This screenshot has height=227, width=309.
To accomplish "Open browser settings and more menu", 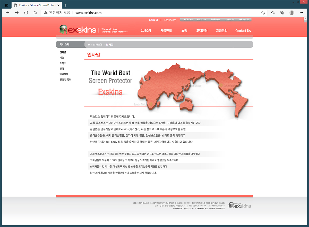I will click(301, 13).
